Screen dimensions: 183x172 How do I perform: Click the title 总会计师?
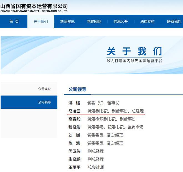[x=96, y=167]
